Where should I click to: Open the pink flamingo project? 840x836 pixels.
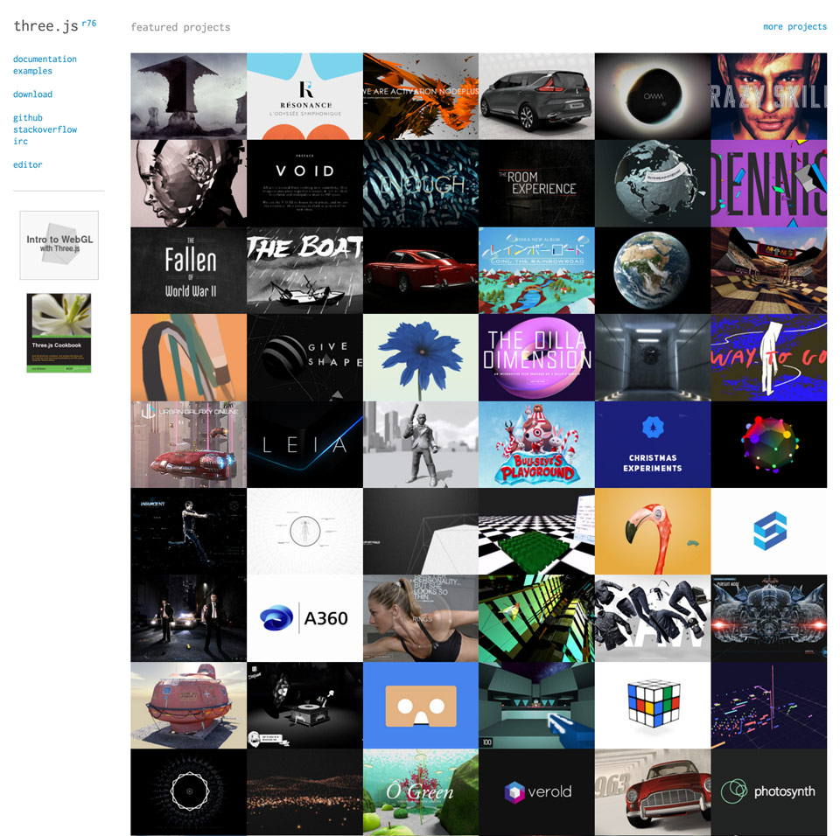pyautogui.click(x=653, y=532)
